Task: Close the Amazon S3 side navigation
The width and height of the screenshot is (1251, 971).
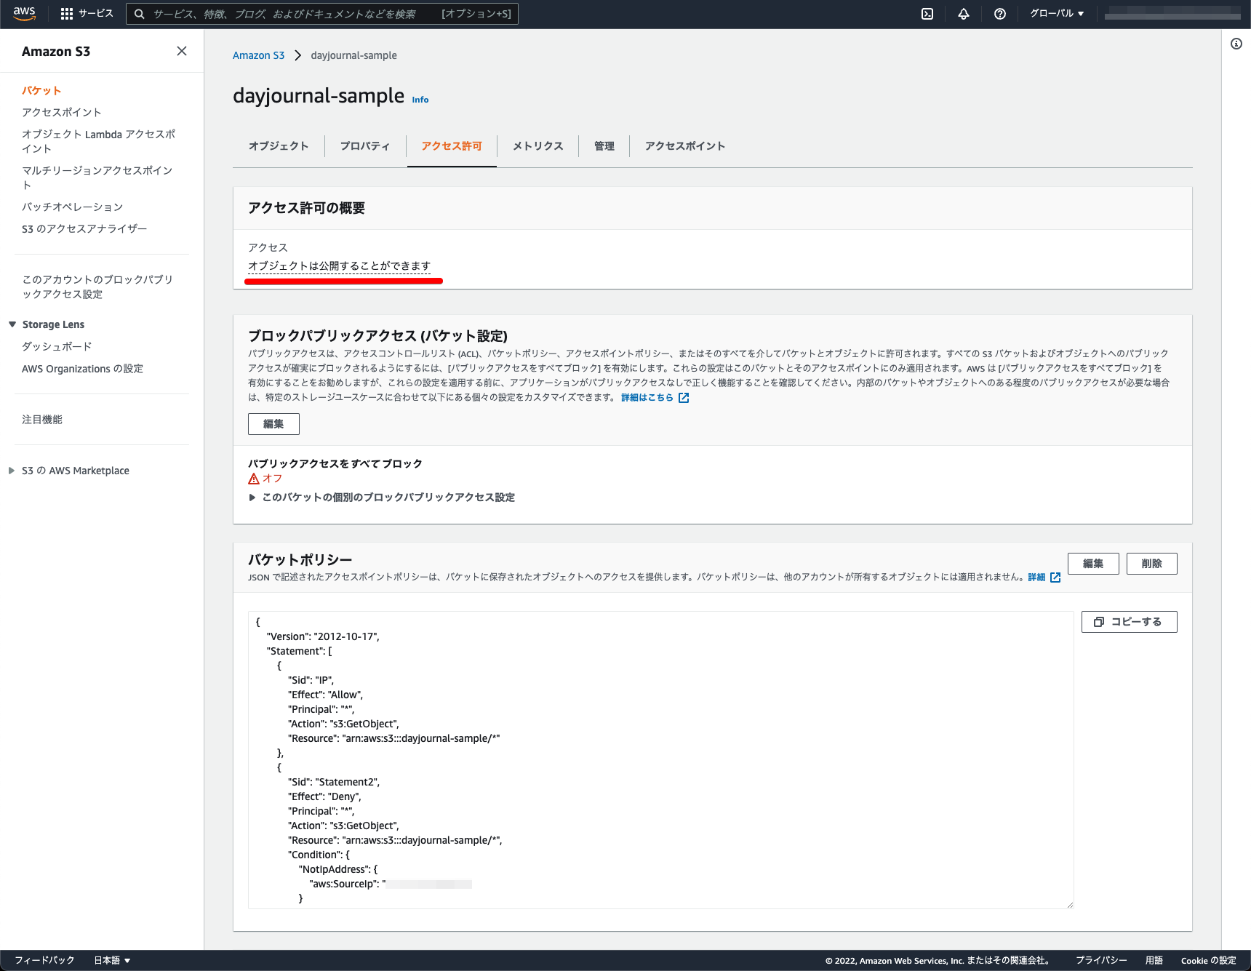Action: click(182, 51)
